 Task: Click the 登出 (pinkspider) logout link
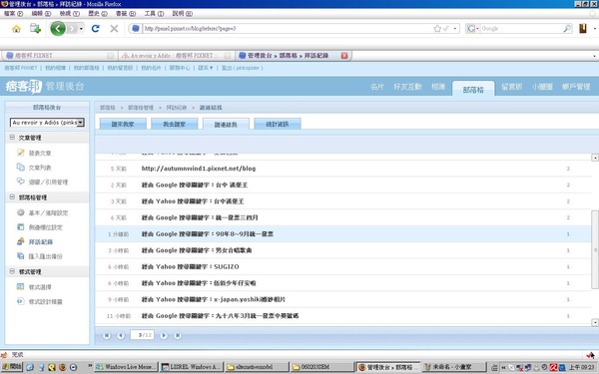pyautogui.click(x=242, y=68)
